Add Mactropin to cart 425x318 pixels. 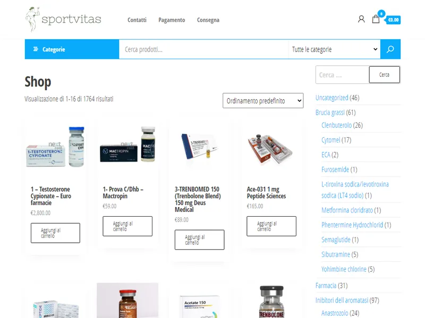(127, 226)
